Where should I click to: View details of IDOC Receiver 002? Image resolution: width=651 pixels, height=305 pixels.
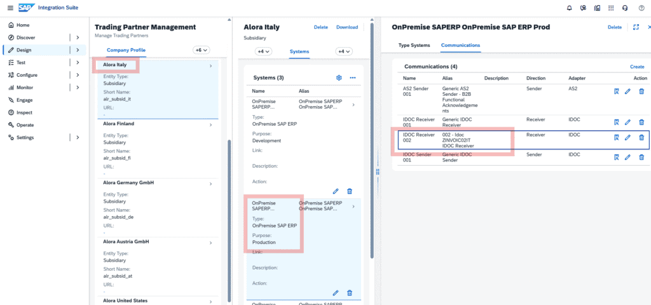(x=616, y=137)
